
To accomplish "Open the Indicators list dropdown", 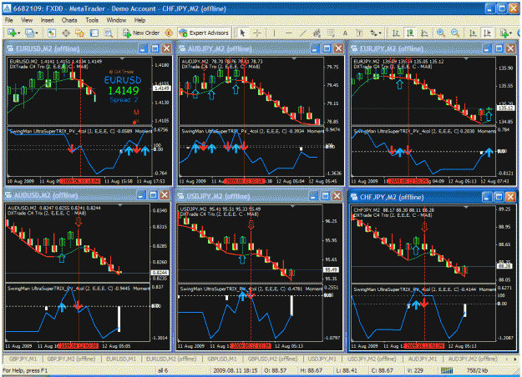I will (x=505, y=33).
